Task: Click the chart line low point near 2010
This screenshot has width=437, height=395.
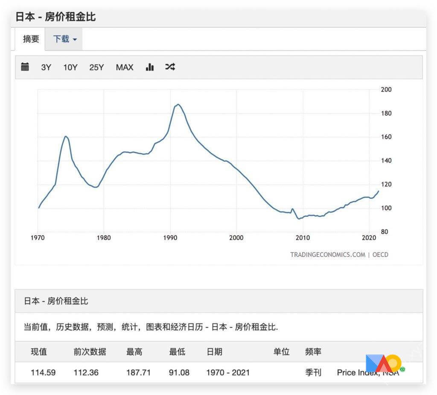Action: pos(299,218)
